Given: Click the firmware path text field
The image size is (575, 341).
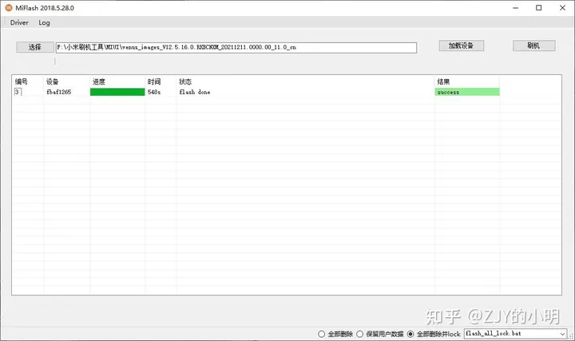Looking at the screenshot, I should 236,47.
